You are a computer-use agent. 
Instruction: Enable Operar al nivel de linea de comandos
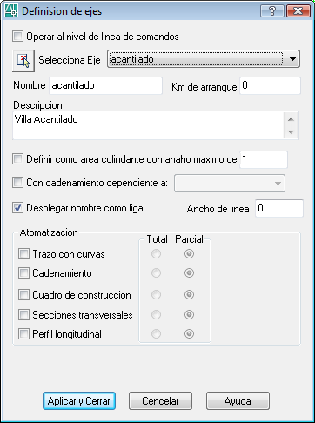[x=17, y=37]
